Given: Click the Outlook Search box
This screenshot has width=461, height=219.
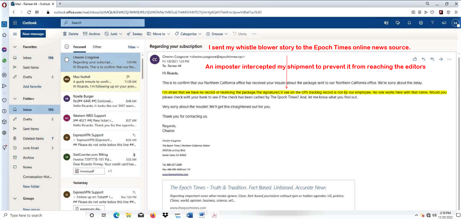Looking at the screenshot, I should point(103,23).
